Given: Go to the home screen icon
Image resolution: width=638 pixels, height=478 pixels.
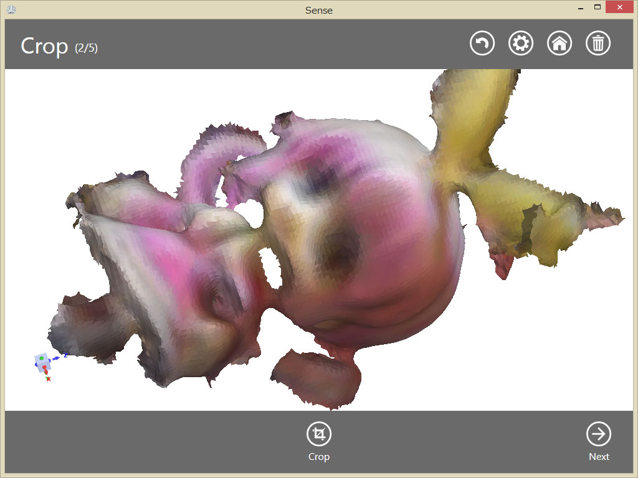Looking at the screenshot, I should tap(559, 43).
